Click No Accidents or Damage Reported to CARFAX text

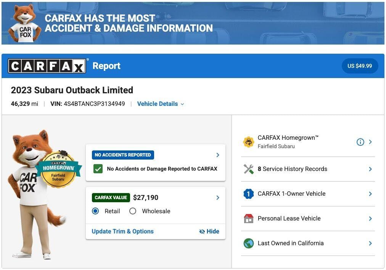click(x=162, y=169)
